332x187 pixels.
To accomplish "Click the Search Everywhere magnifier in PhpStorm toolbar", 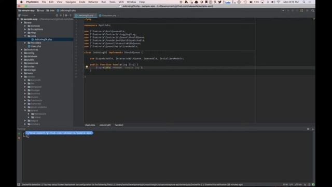I will pos(313,10).
